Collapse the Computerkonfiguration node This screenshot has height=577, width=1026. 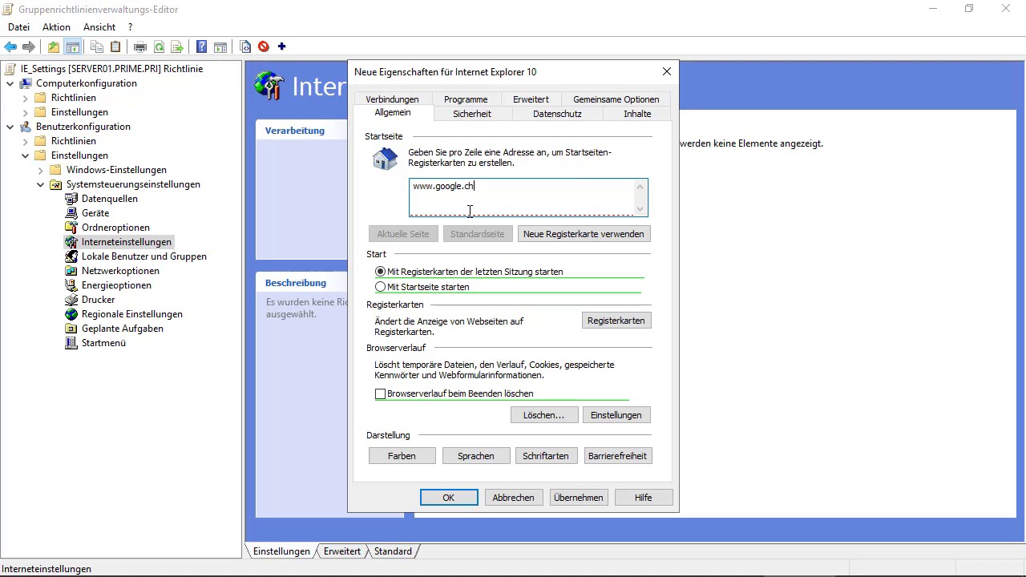[10, 83]
